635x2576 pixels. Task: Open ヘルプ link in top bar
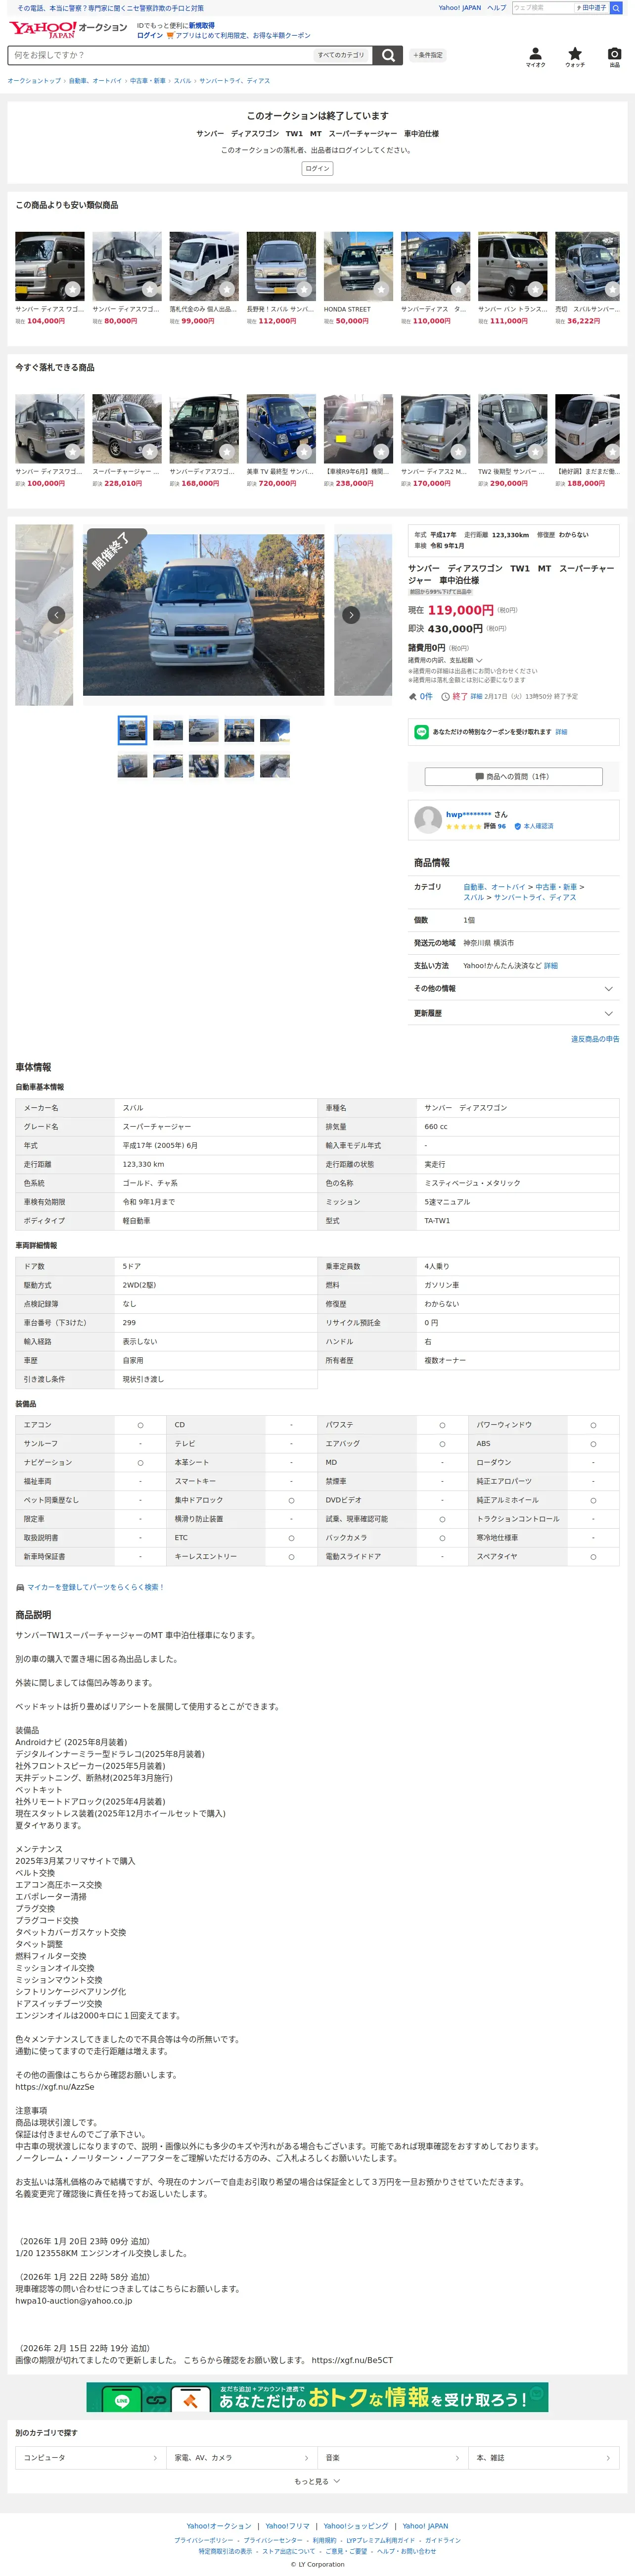(496, 8)
